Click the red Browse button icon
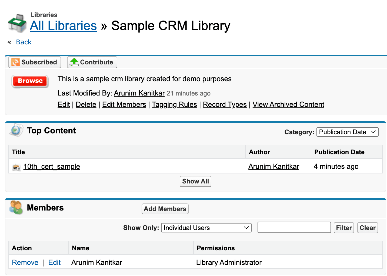The height and width of the screenshot is (276, 387). click(30, 81)
